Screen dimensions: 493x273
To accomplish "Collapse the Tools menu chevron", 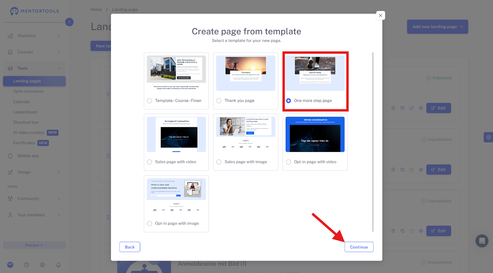I will point(59,68).
